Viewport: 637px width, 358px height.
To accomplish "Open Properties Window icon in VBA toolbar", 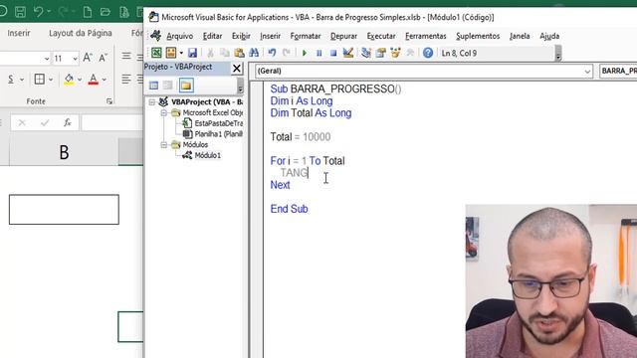I will pyautogui.click(x=380, y=53).
